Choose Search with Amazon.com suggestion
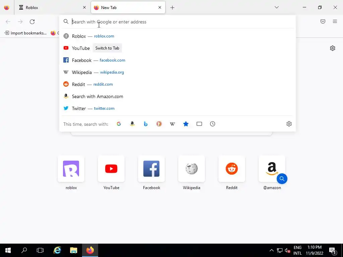 [x=178, y=96]
